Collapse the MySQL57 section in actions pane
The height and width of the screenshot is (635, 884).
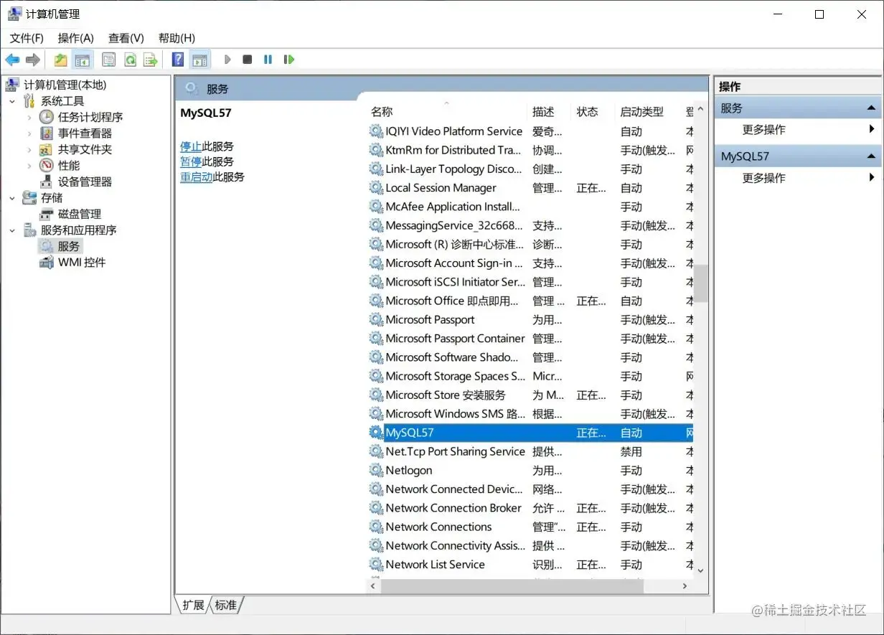(x=871, y=156)
